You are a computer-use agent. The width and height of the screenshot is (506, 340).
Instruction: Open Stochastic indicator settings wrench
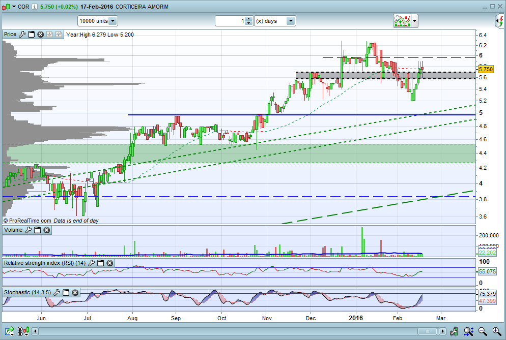pos(57,292)
